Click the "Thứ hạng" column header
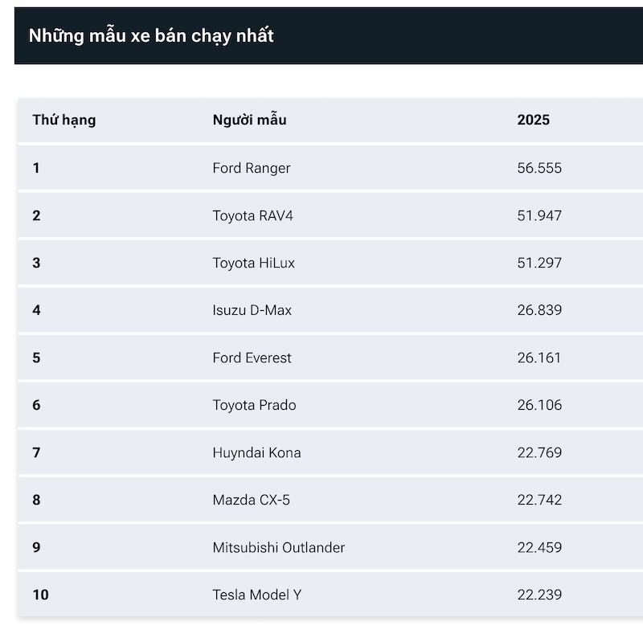The width and height of the screenshot is (643, 634). coord(64,120)
